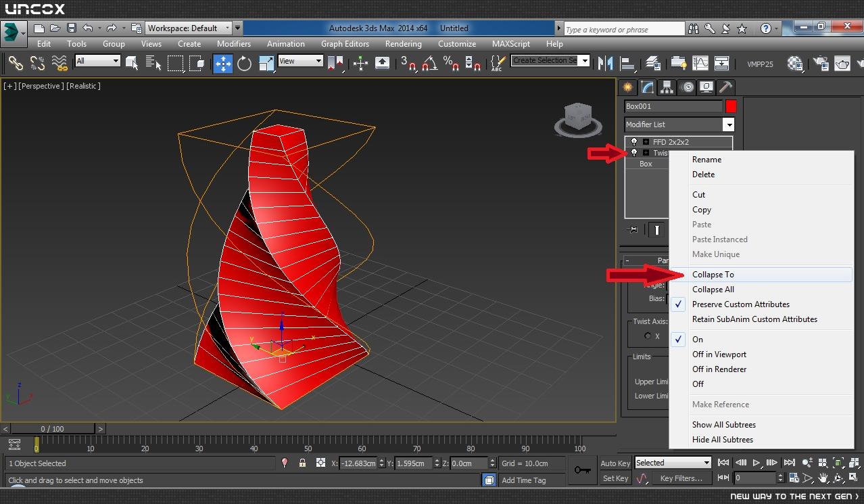Activate the Mirror tool
The width and height of the screenshot is (864, 504).
606,64
